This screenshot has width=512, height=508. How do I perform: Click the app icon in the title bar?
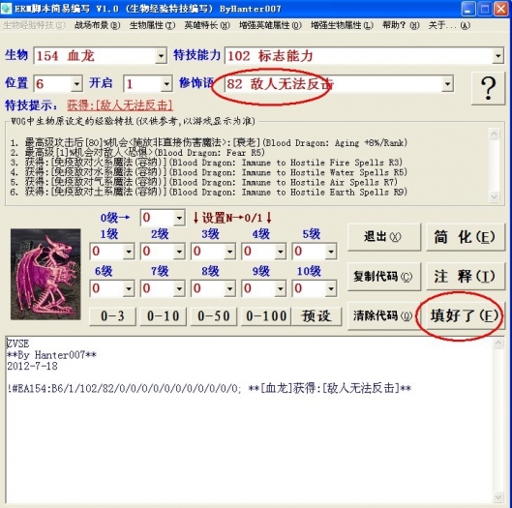6,9
